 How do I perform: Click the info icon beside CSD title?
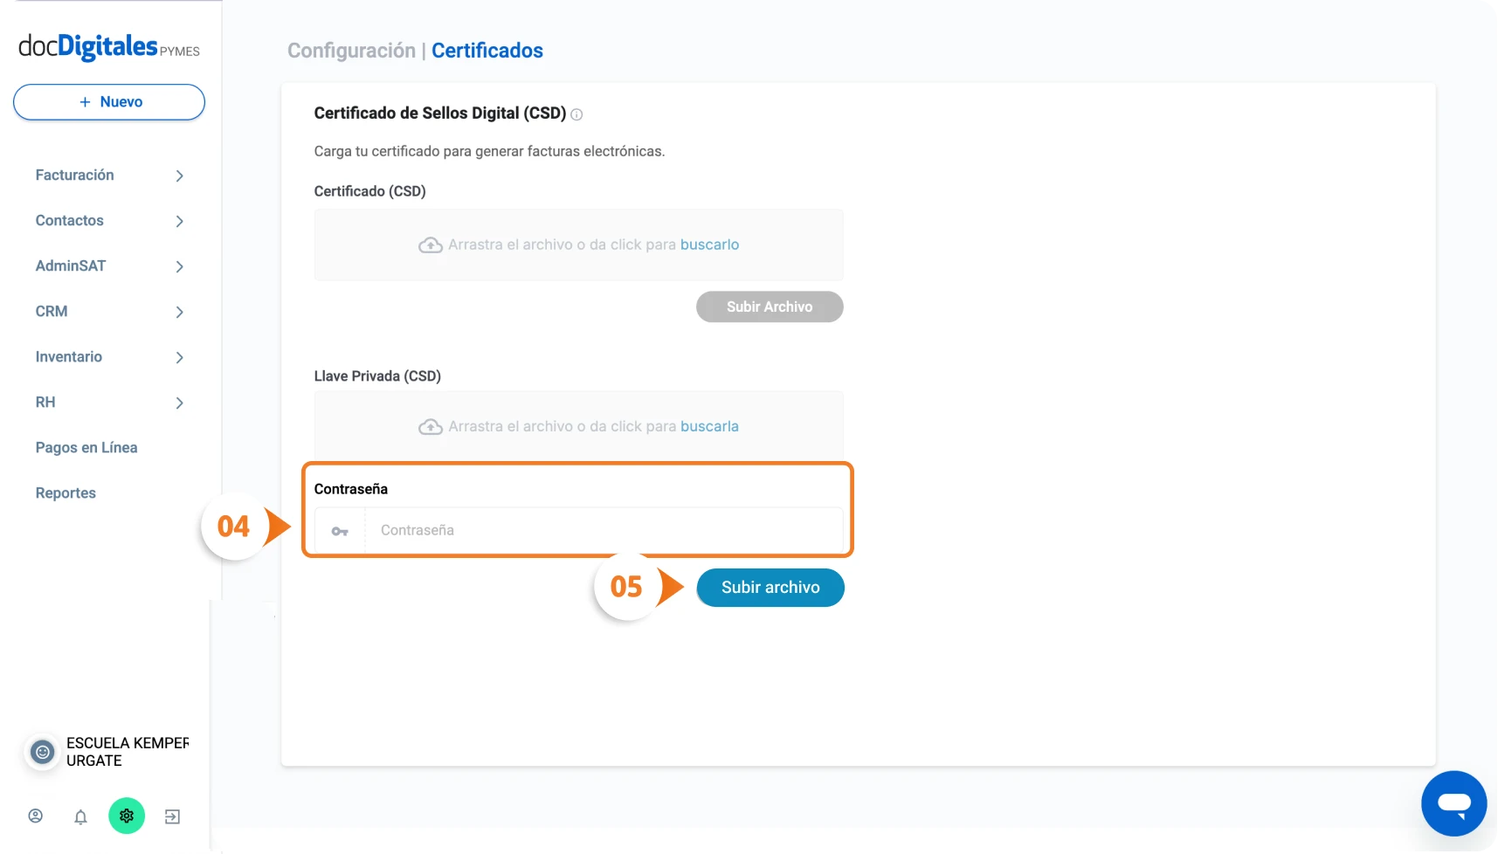(x=576, y=114)
